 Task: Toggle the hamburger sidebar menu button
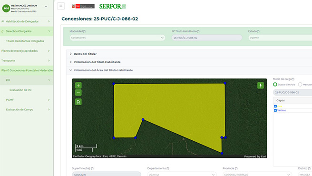coord(61,6)
